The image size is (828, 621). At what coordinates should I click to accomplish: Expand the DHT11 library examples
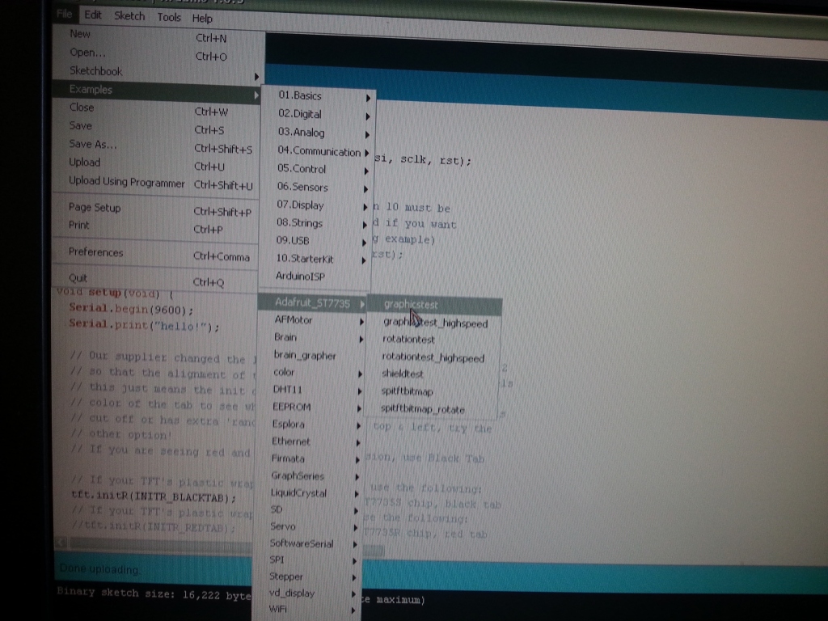[x=310, y=391]
